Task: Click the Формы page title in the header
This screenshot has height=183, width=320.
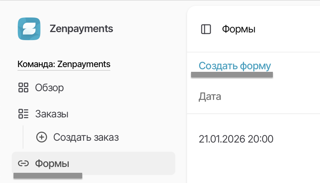Action: tap(239, 29)
